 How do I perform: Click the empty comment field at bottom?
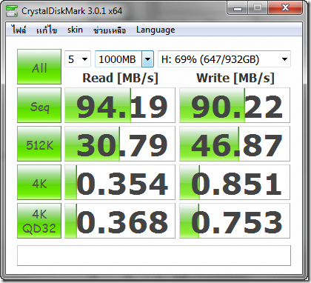(x=154, y=256)
